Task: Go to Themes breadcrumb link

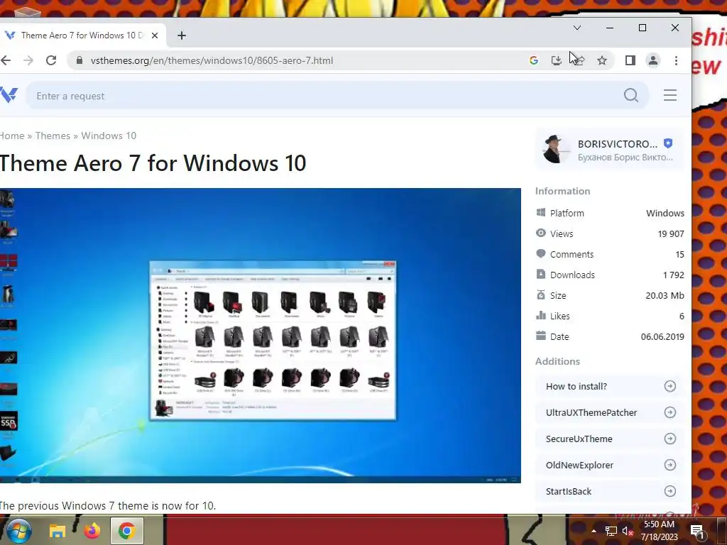Action: coord(53,136)
